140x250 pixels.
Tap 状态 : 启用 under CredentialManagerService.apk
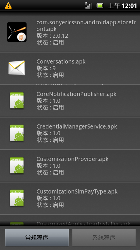click(x=50, y=140)
